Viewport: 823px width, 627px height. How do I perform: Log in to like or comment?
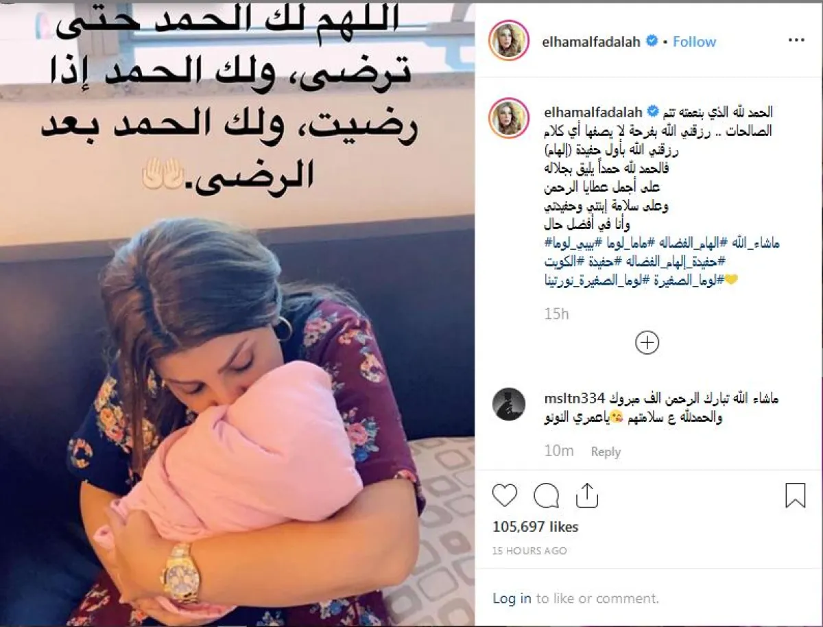pyautogui.click(x=512, y=598)
